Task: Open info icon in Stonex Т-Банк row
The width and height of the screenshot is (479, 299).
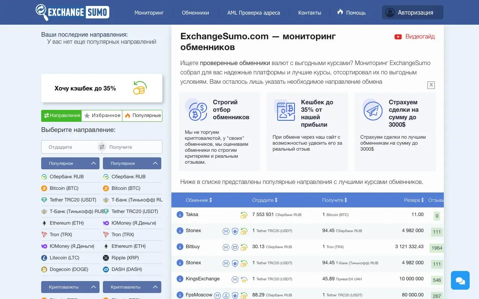Action: [x=180, y=263]
